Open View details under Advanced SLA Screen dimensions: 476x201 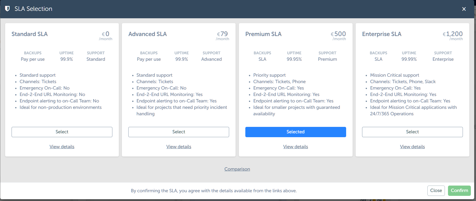(179, 147)
